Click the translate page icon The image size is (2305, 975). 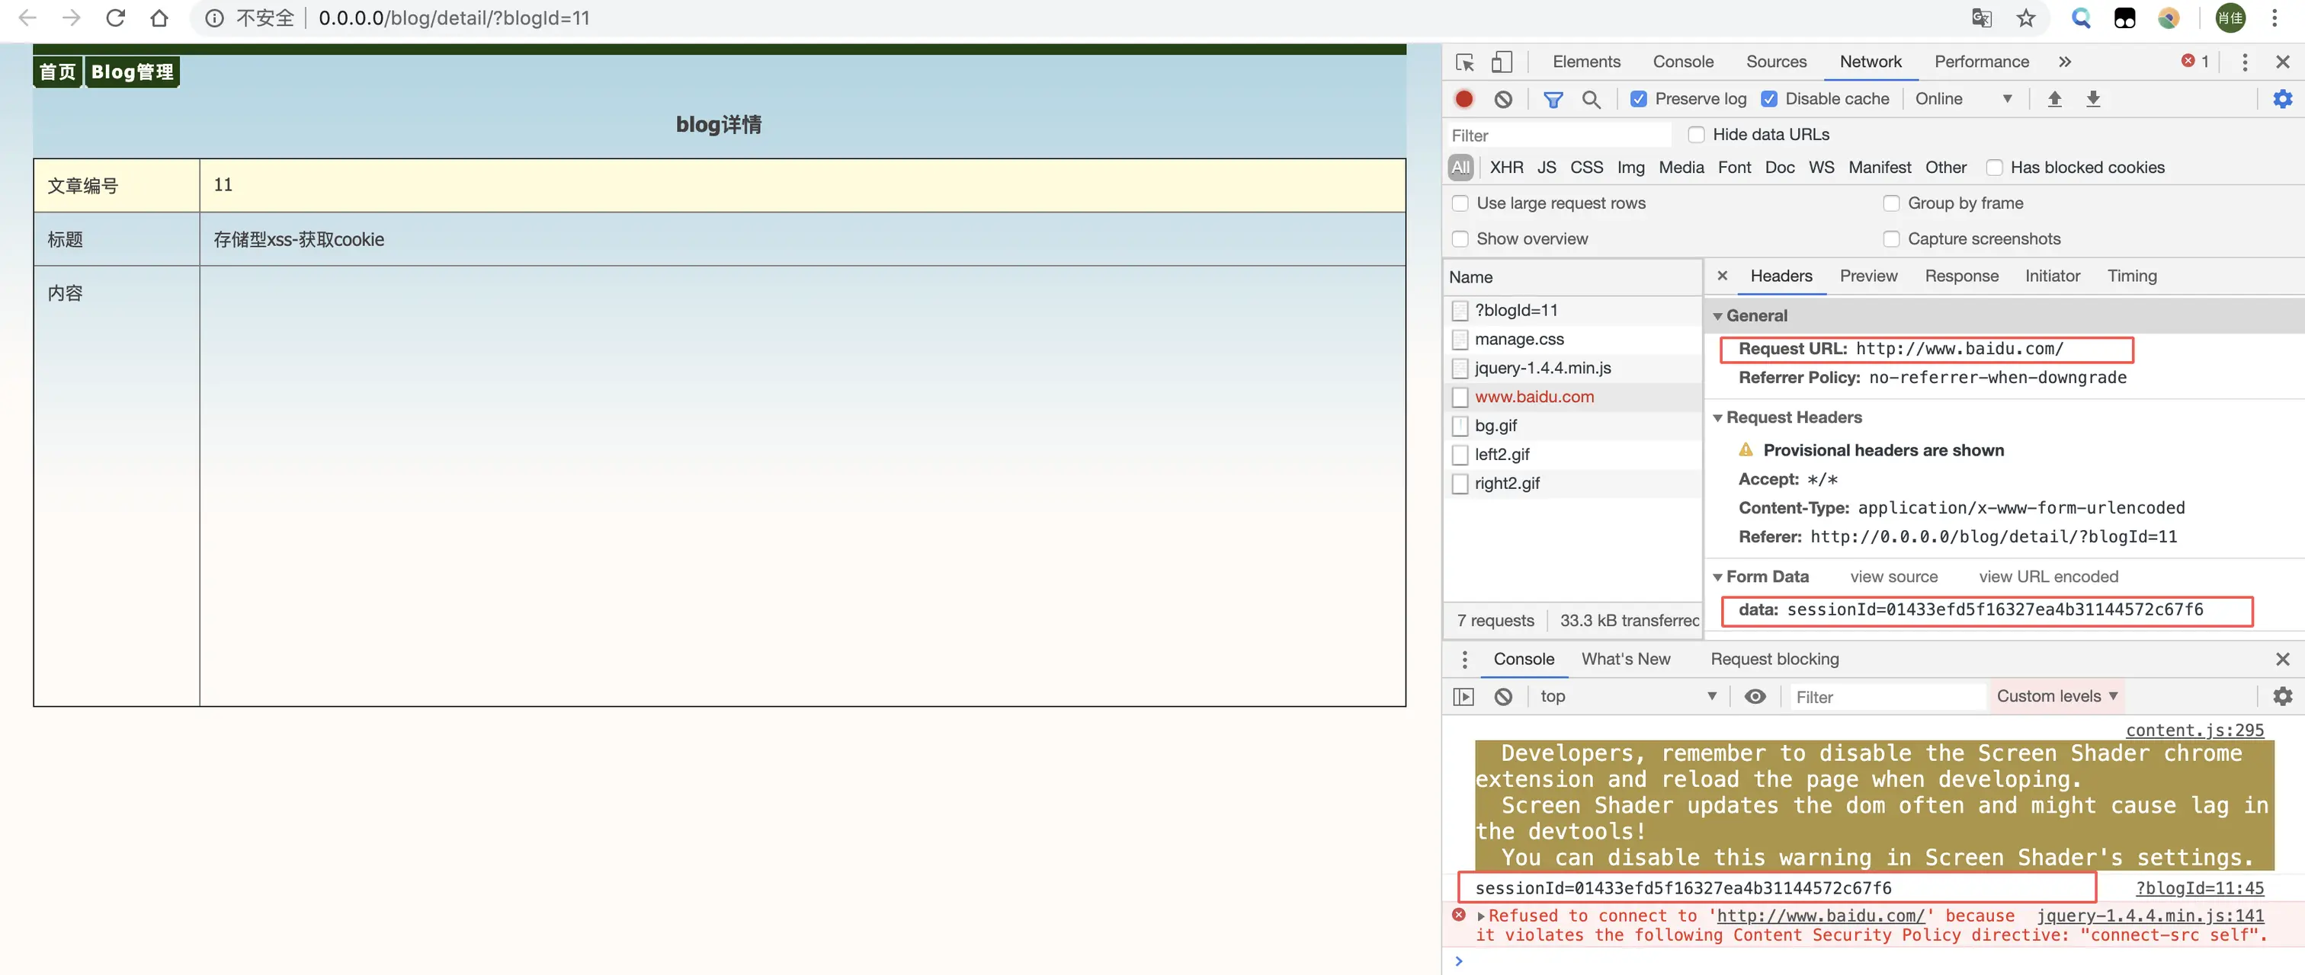(1982, 18)
